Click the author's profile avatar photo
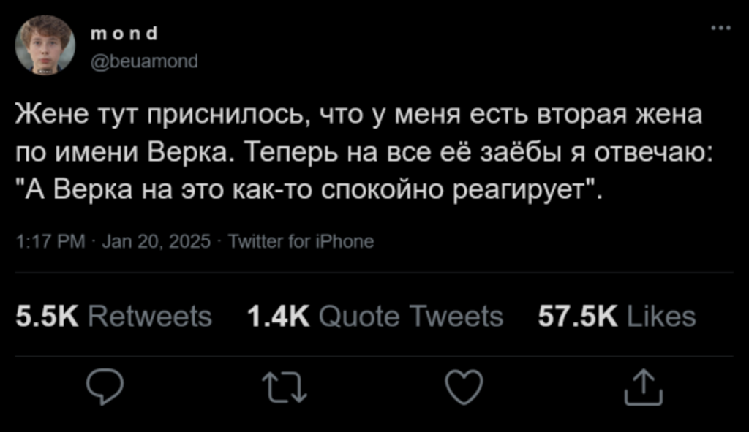This screenshot has width=749, height=432. coord(45,45)
